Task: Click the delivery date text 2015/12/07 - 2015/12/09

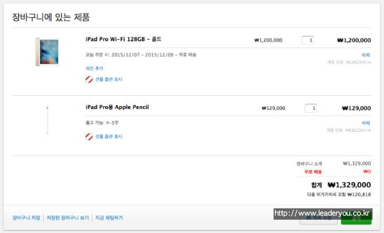Action: coord(142,55)
